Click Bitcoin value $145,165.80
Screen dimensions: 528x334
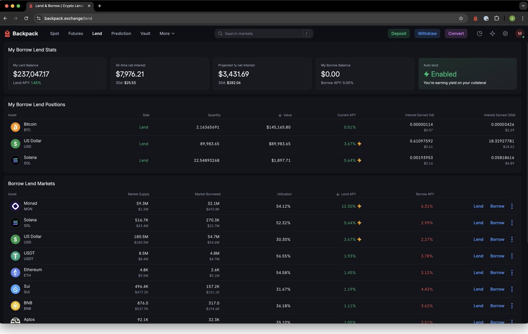pos(279,127)
